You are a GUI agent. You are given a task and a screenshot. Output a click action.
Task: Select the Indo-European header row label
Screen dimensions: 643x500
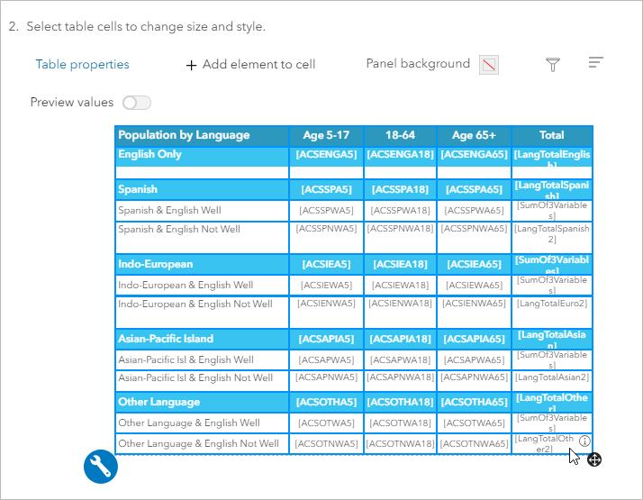[202, 264]
